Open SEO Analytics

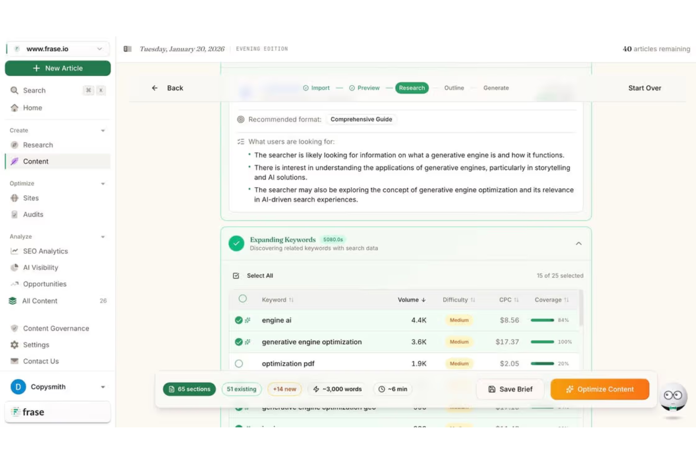45,251
